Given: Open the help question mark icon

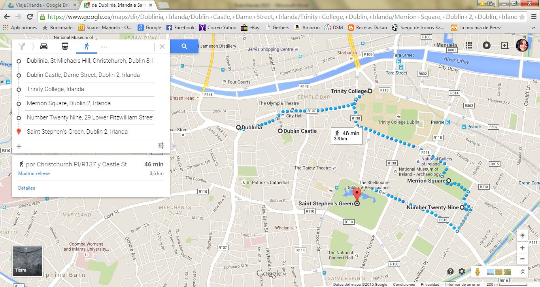Looking at the screenshot, I should 450,271.
